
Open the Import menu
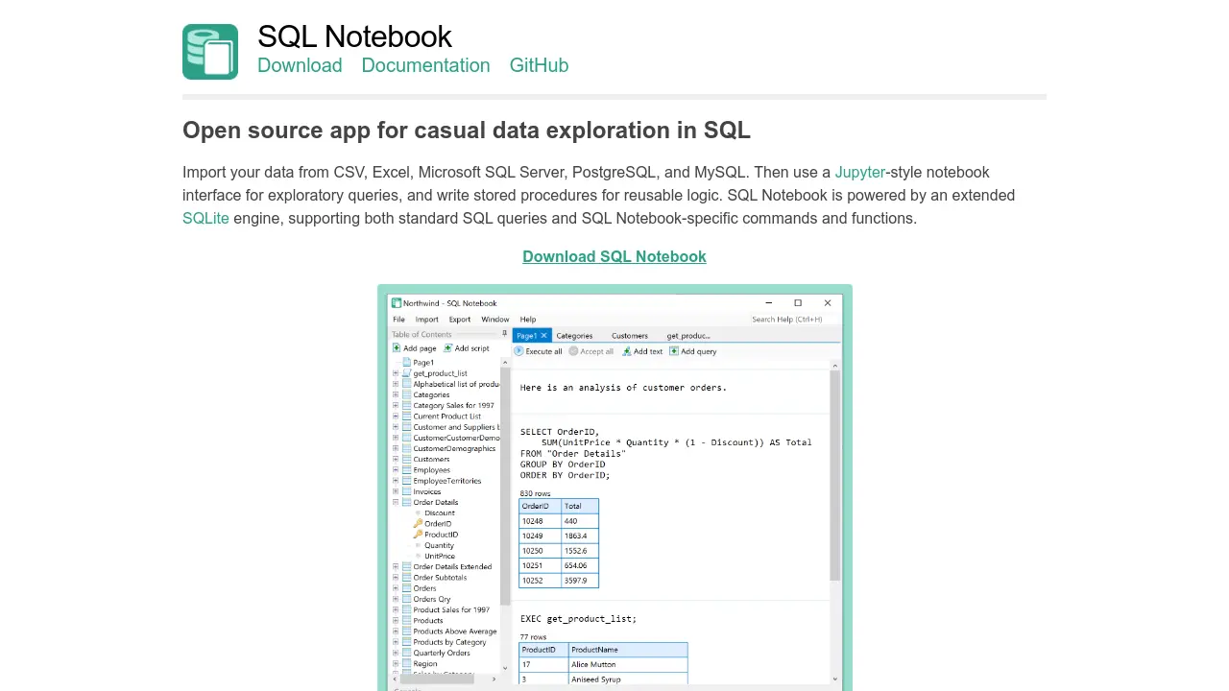click(x=426, y=320)
